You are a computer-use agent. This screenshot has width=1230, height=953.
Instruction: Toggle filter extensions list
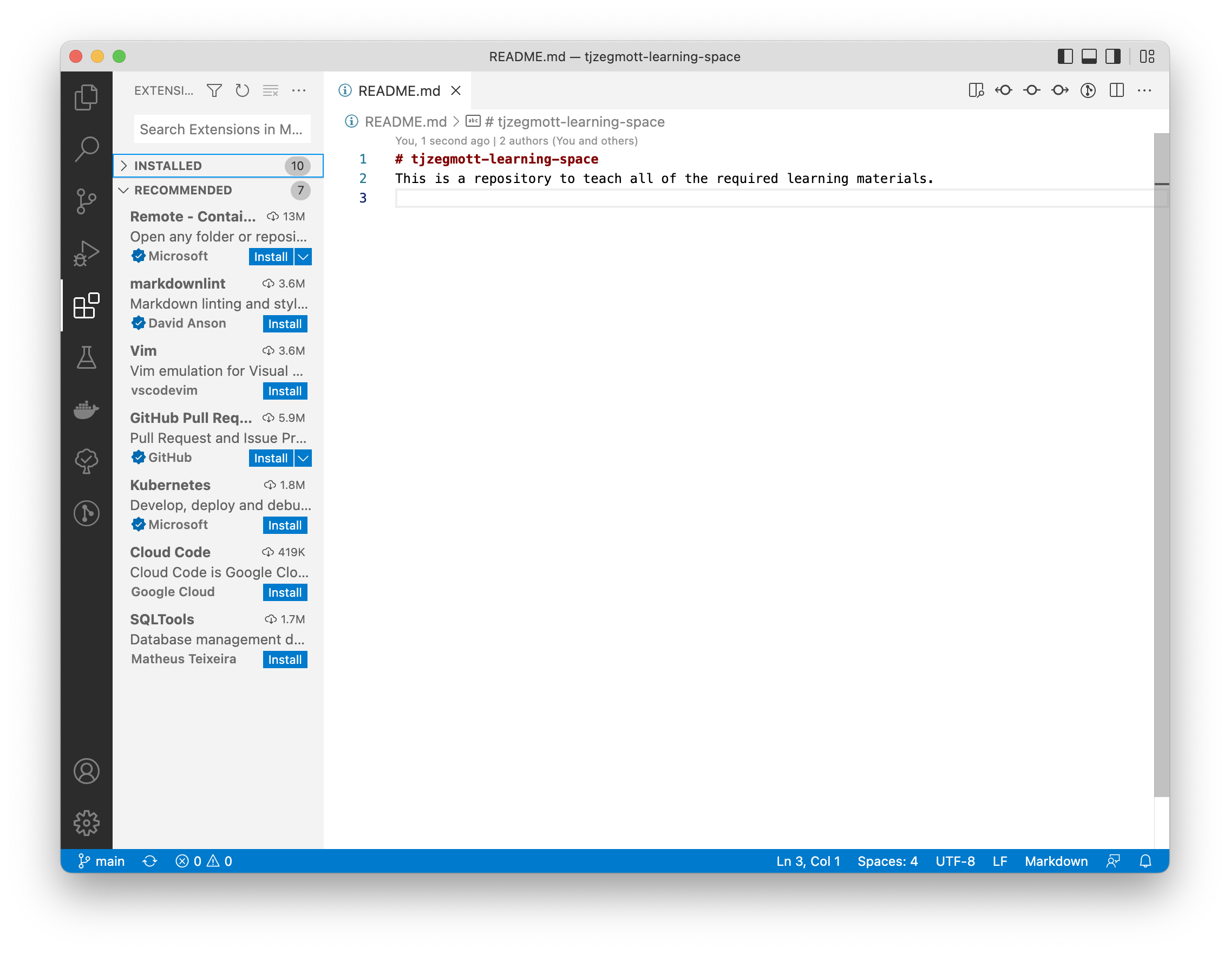tap(214, 90)
